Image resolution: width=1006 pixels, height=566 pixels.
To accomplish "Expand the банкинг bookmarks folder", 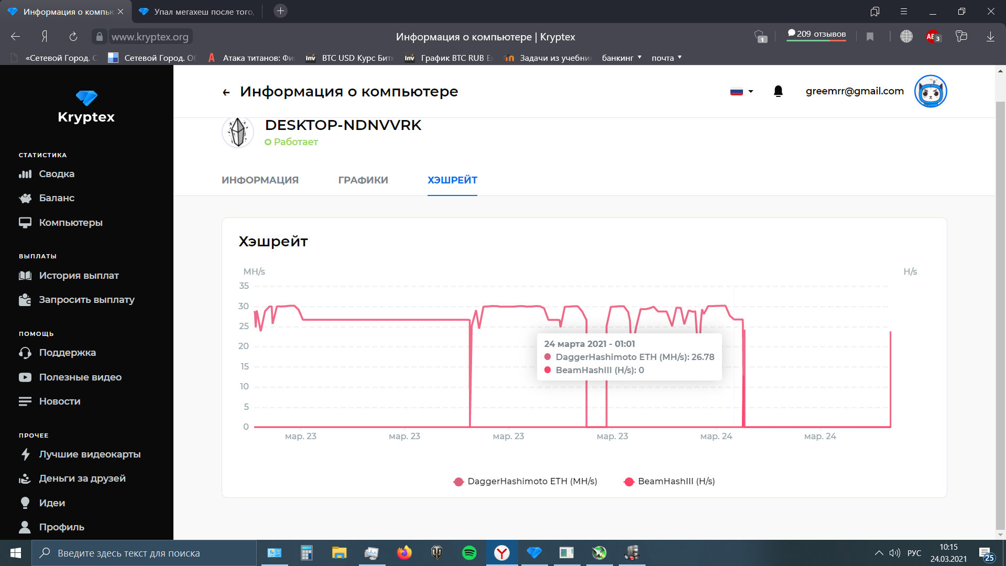I will [621, 58].
